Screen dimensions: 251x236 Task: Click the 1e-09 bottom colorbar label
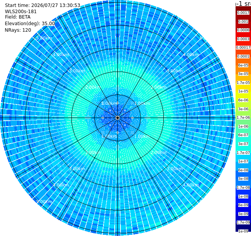(x=243, y=231)
